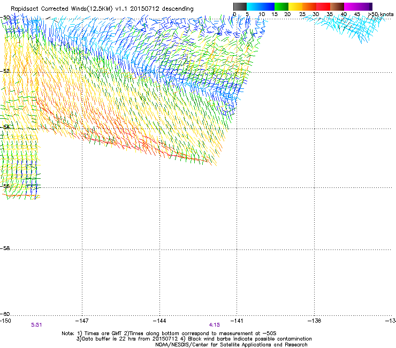Click the NOAA/NESDIS credit line
This screenshot has width=396, height=348.
point(231,345)
